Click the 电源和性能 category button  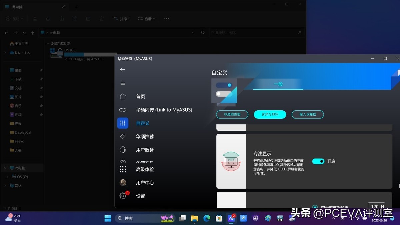pos(232,114)
